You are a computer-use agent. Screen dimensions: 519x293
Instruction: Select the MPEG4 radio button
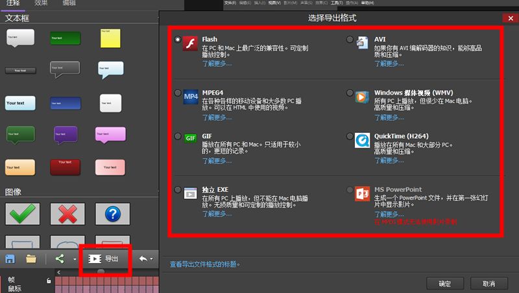click(x=178, y=93)
